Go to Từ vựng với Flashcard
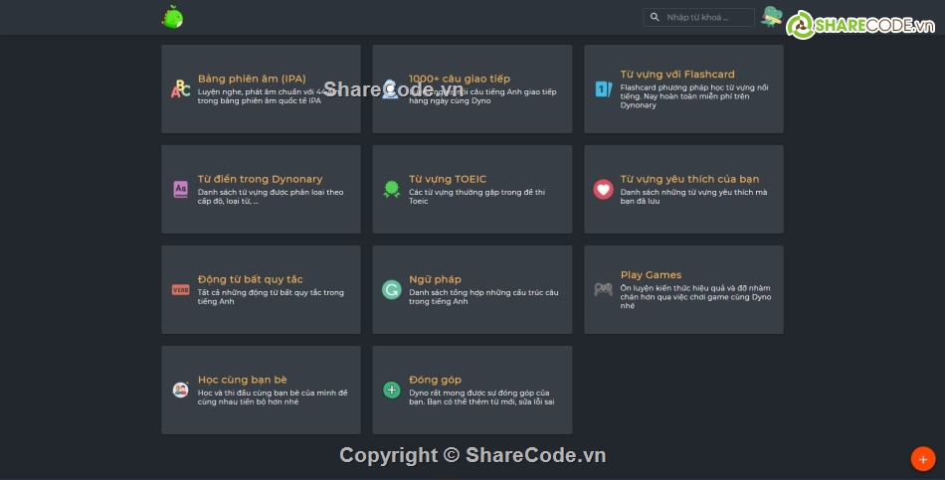The image size is (945, 480). click(x=676, y=74)
